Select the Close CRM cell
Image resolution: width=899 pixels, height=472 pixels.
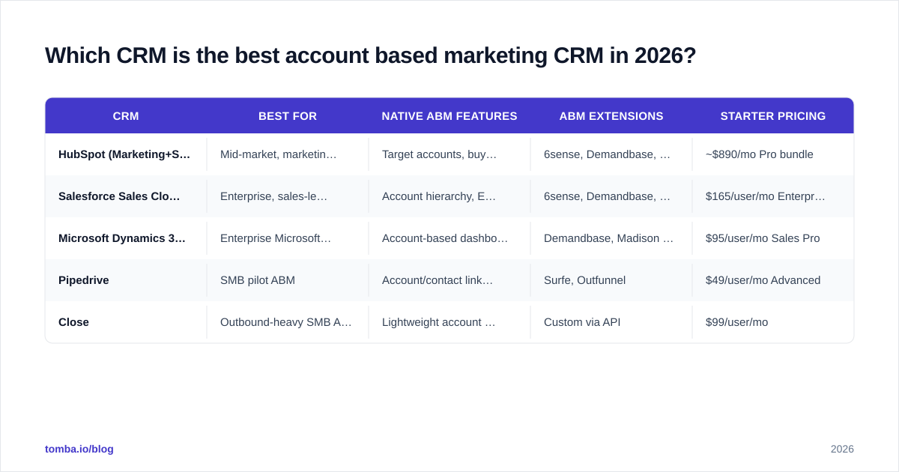coord(126,322)
